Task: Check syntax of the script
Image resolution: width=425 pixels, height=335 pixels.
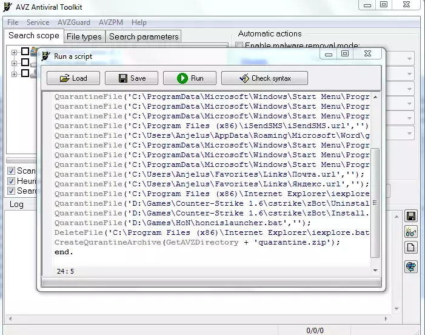Action: point(264,78)
